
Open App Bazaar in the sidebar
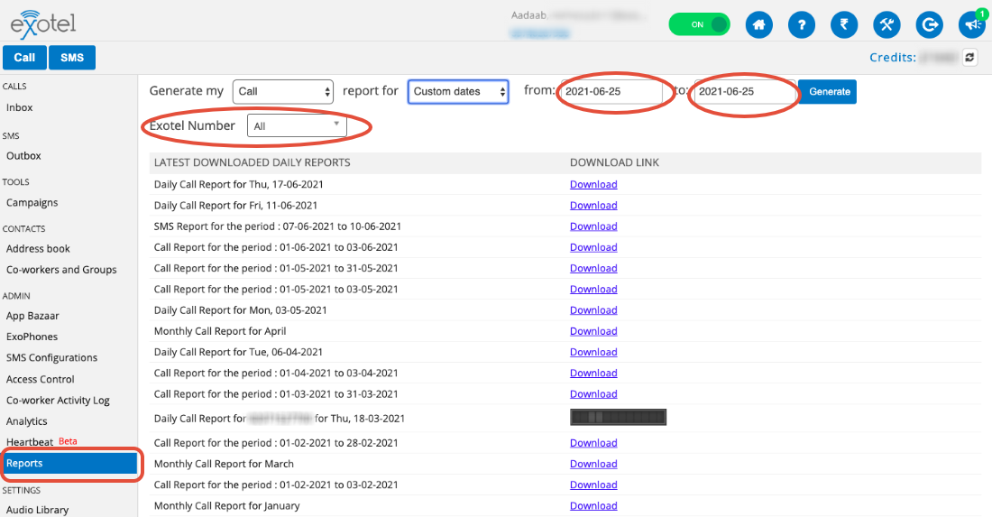point(32,316)
